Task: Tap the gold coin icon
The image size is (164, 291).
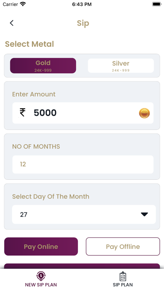Action: point(144,113)
